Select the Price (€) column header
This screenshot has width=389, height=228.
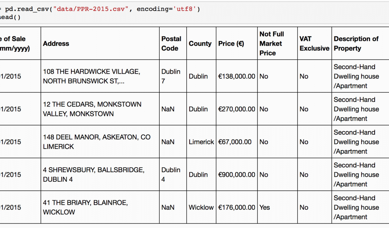(237, 43)
